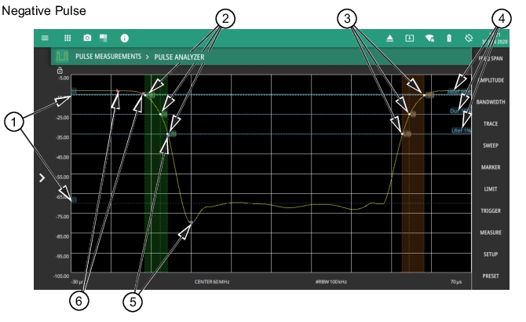
Task: Open the FREQ SPAN menu
Action: [x=491, y=58]
